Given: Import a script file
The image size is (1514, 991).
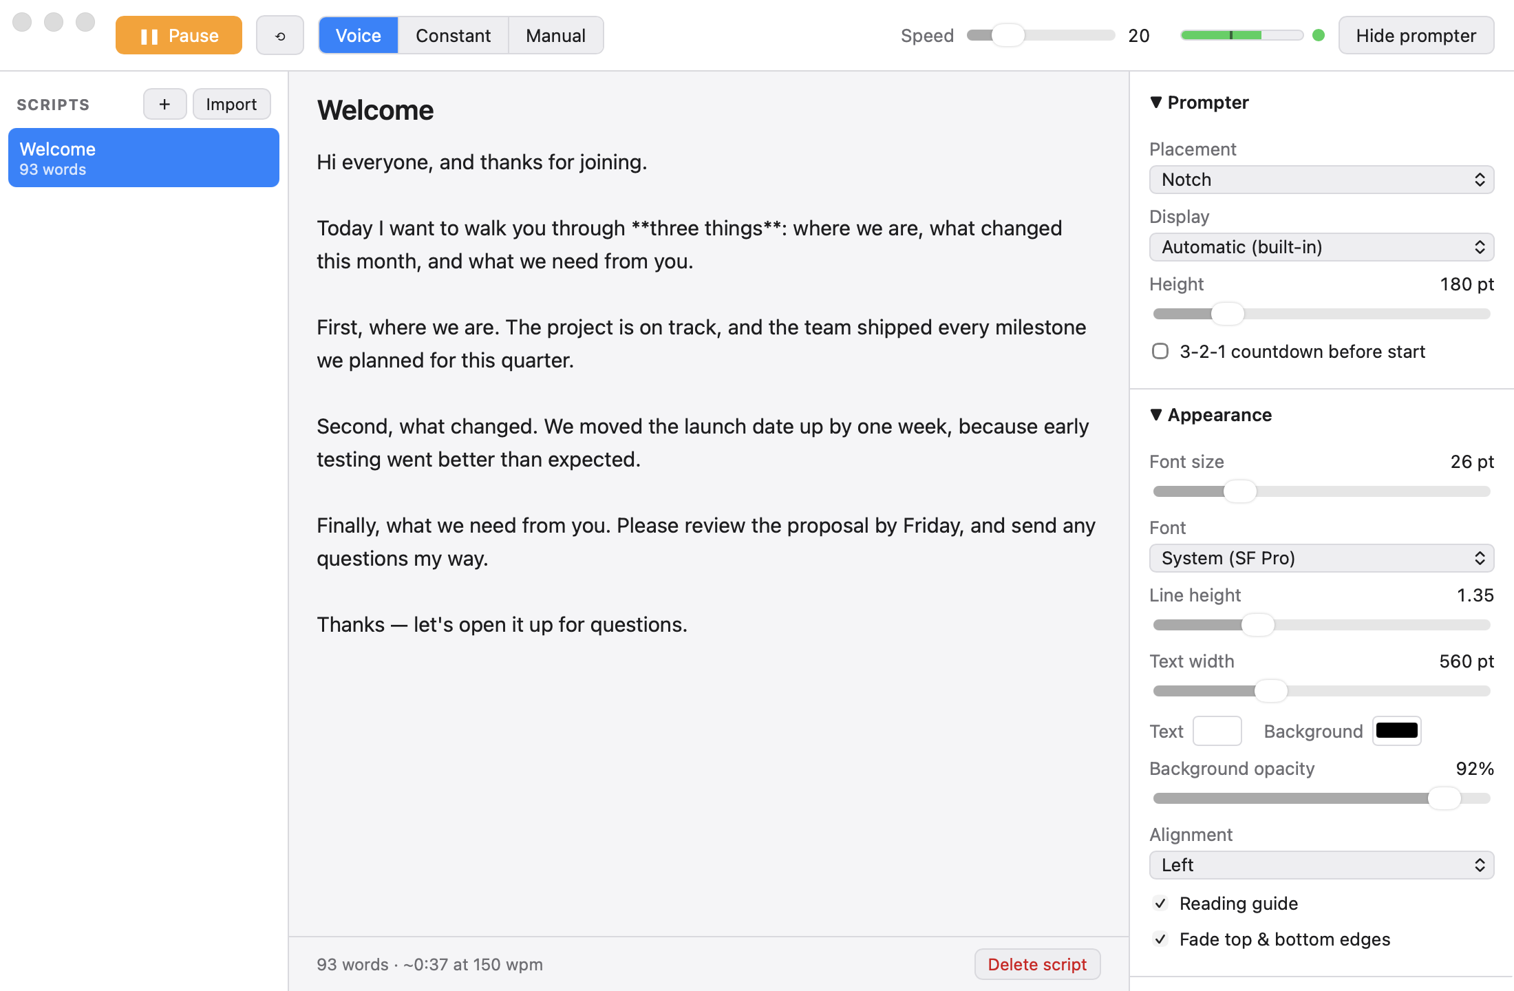Looking at the screenshot, I should [231, 104].
